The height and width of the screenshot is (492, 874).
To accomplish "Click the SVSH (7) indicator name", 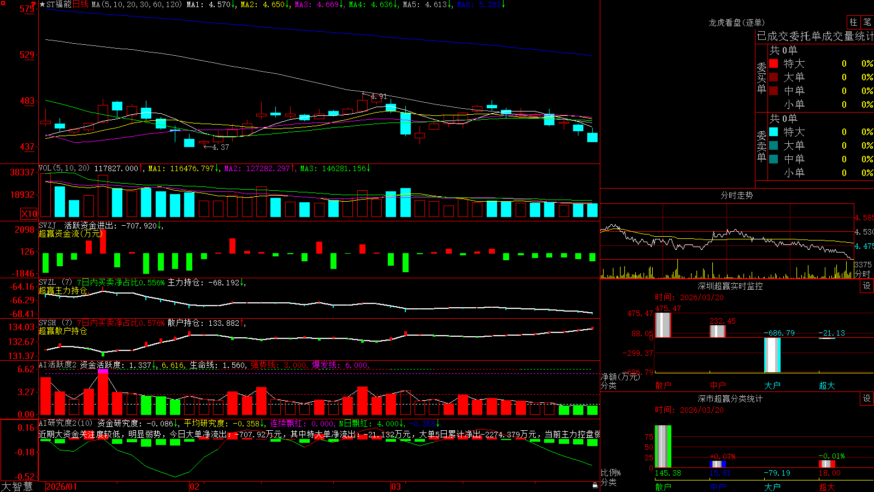I will point(55,323).
